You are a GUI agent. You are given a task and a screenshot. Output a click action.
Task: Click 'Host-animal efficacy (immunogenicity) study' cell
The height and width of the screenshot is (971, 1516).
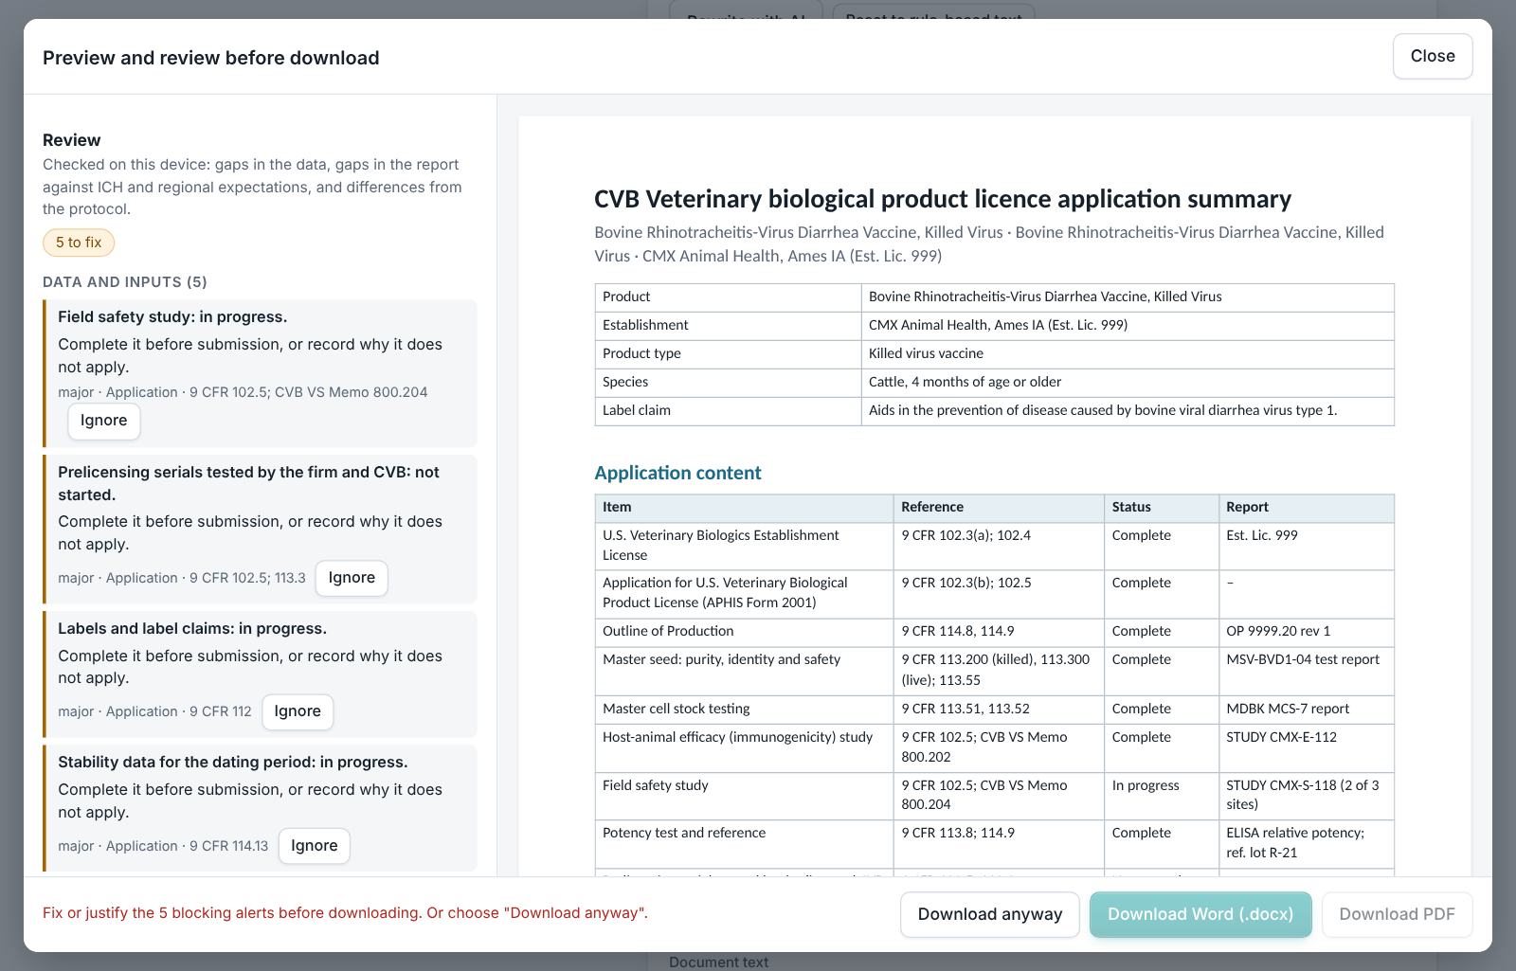[x=744, y=747]
